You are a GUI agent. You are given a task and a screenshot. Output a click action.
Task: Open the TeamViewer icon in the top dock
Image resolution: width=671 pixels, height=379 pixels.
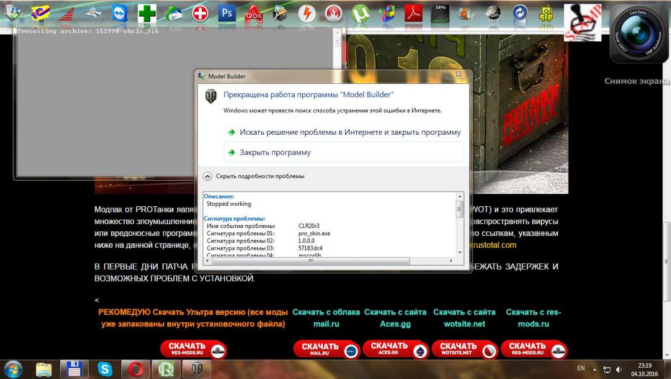point(120,13)
